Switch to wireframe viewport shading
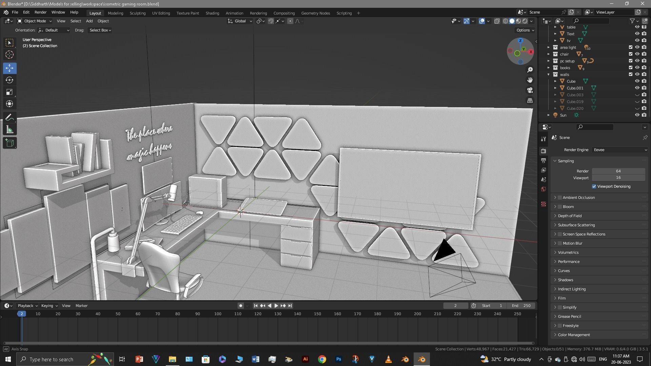 click(x=505, y=21)
